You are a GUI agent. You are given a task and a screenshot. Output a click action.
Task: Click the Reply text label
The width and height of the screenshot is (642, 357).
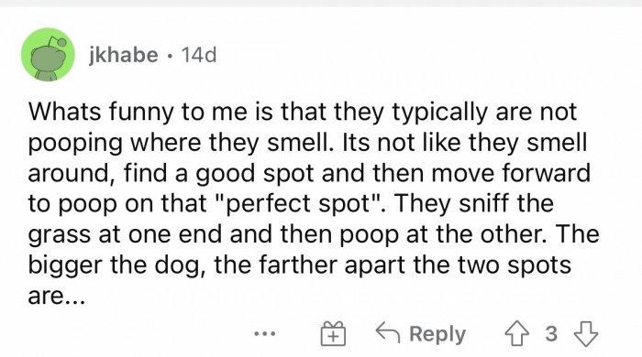[437, 334]
